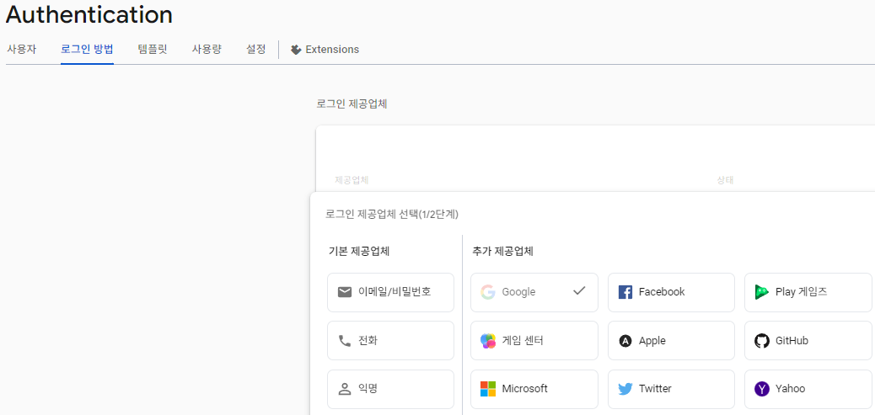This screenshot has width=875, height=415.
Task: Click the Extensions puzzle icon
Action: point(297,50)
